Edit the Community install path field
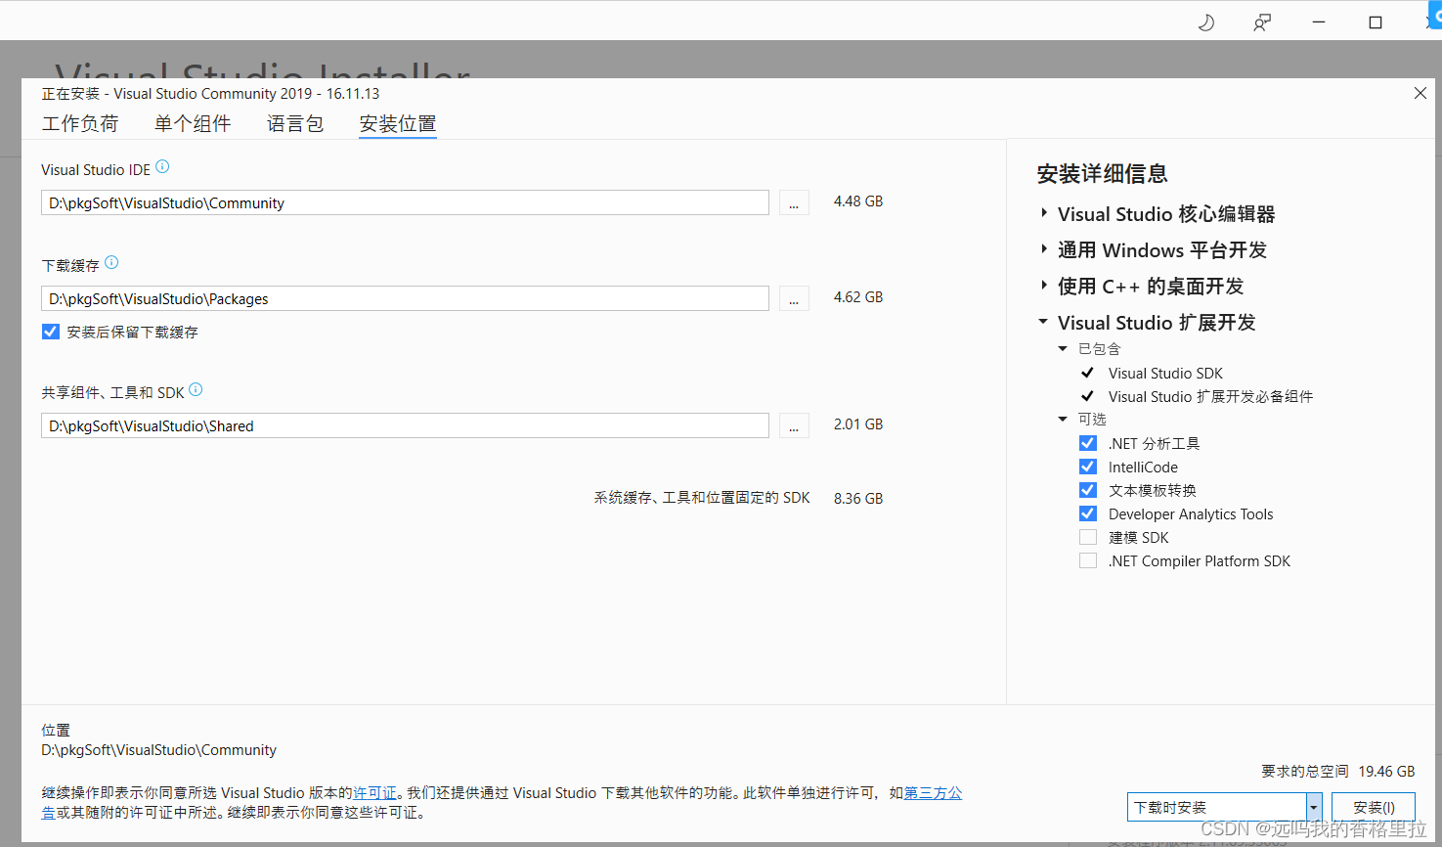 click(x=405, y=203)
